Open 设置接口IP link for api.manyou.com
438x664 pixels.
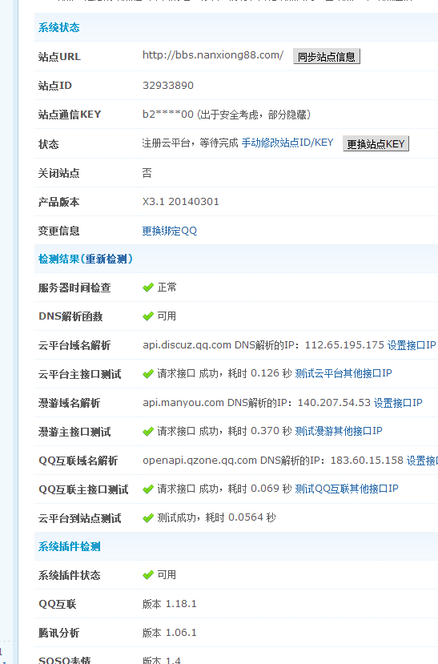pos(398,403)
